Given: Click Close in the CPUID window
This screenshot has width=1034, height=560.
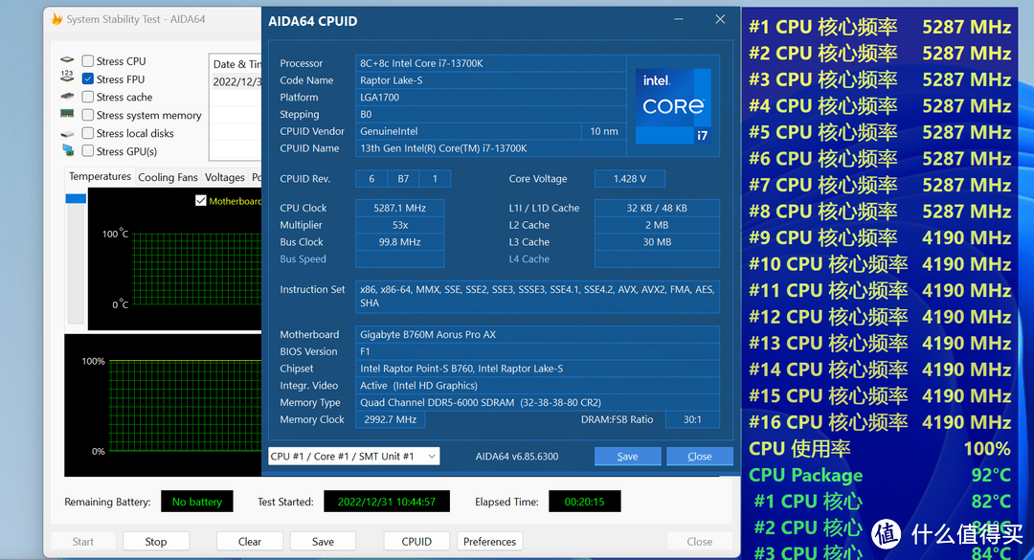Looking at the screenshot, I should pyautogui.click(x=699, y=456).
